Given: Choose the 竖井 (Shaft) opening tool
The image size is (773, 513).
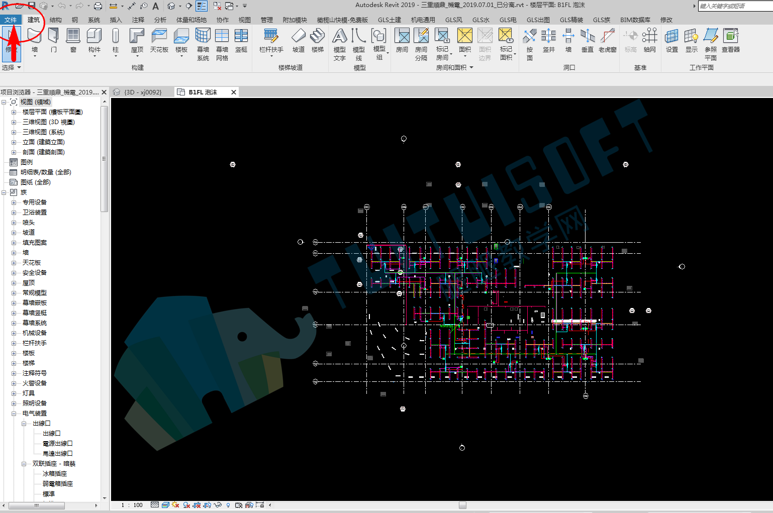Looking at the screenshot, I should pos(549,40).
